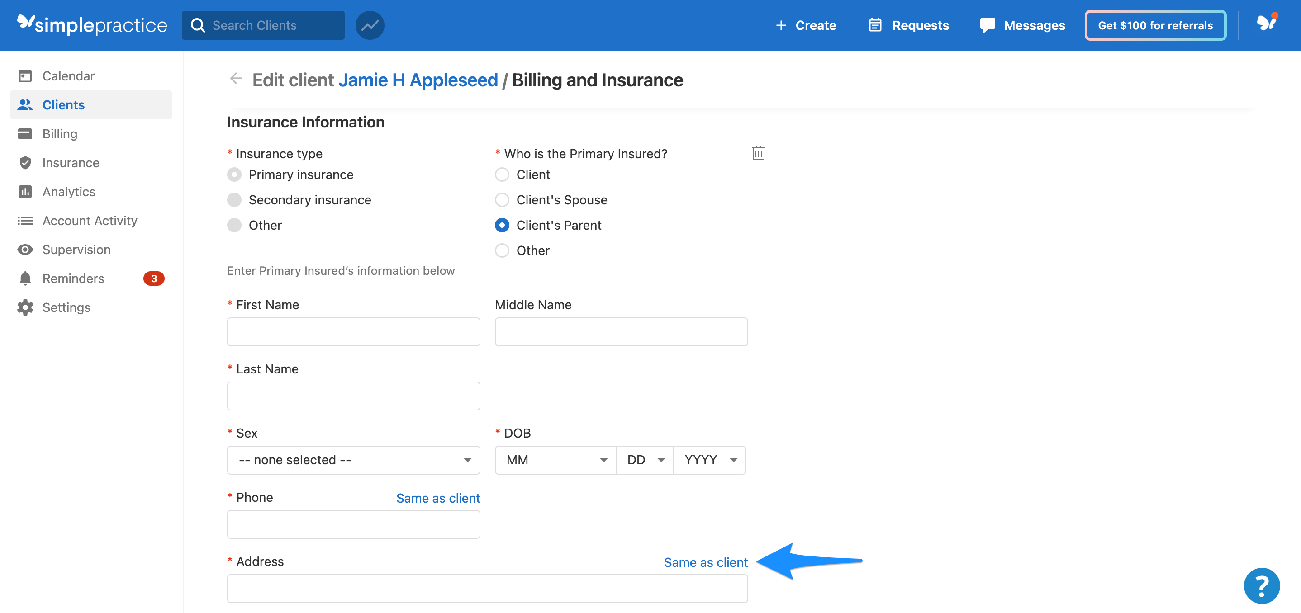
Task: Select Client's Spouse as Primary Insured
Action: tap(502, 200)
